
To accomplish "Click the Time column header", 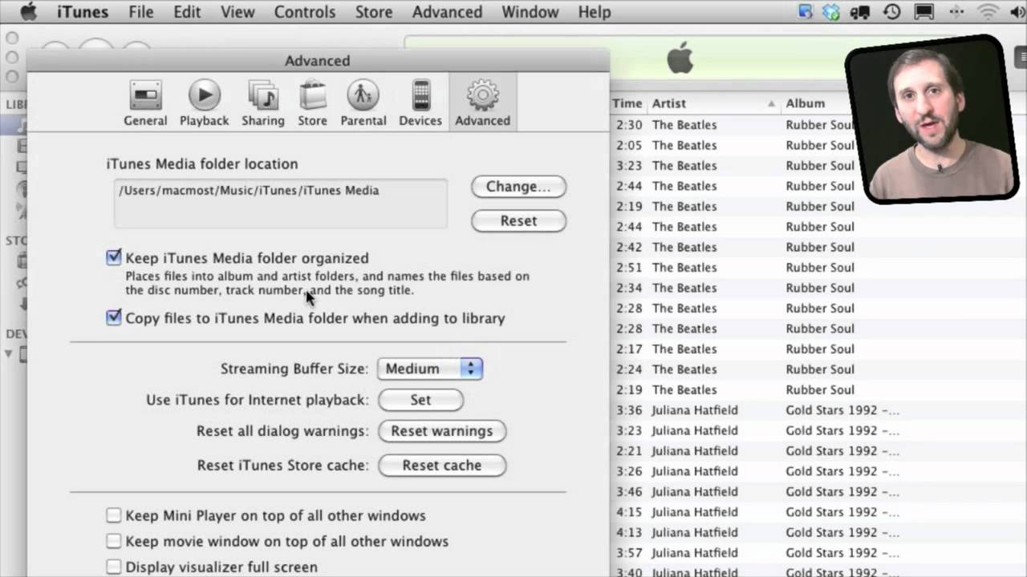I will (627, 103).
